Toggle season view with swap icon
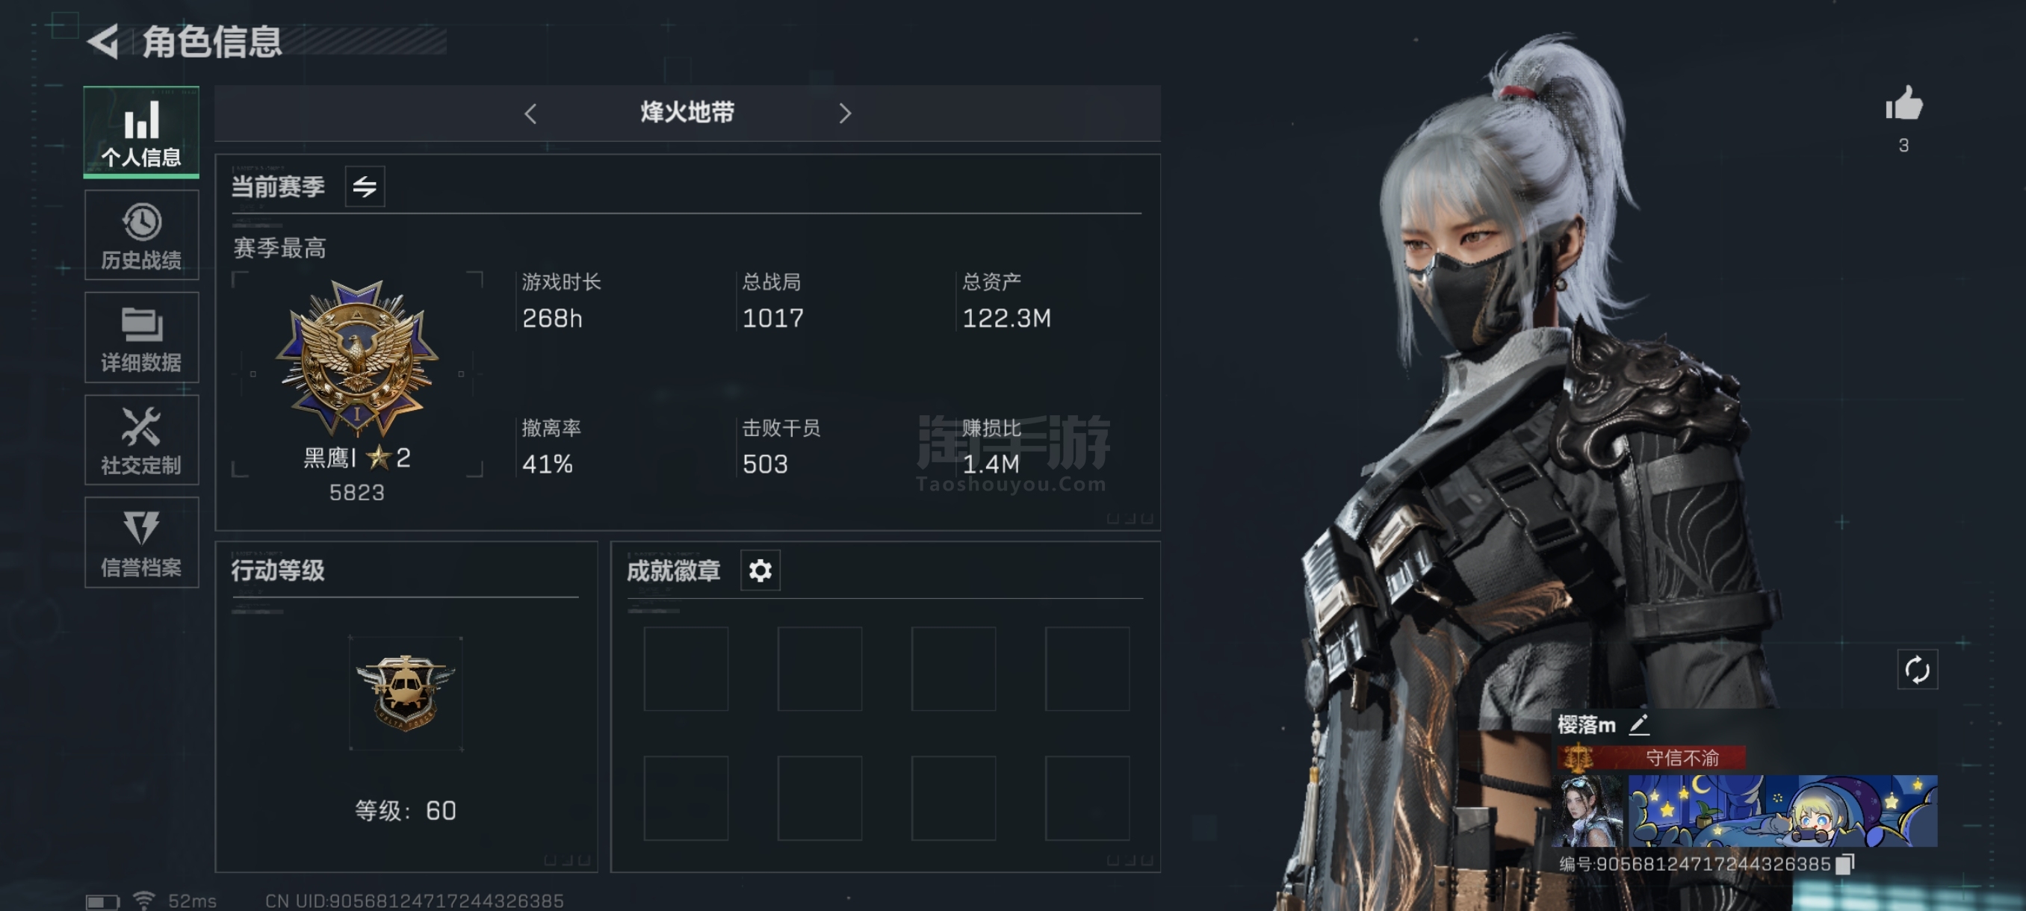Screen dimensions: 2026x911 coord(365,187)
